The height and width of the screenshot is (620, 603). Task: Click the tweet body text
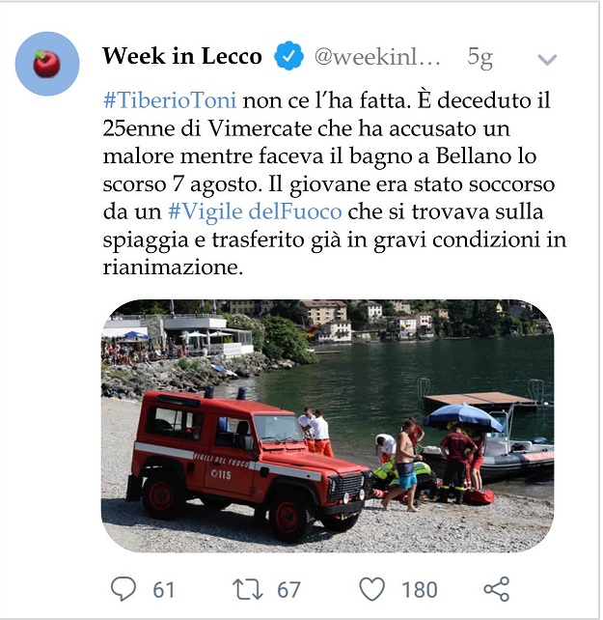(x=334, y=183)
